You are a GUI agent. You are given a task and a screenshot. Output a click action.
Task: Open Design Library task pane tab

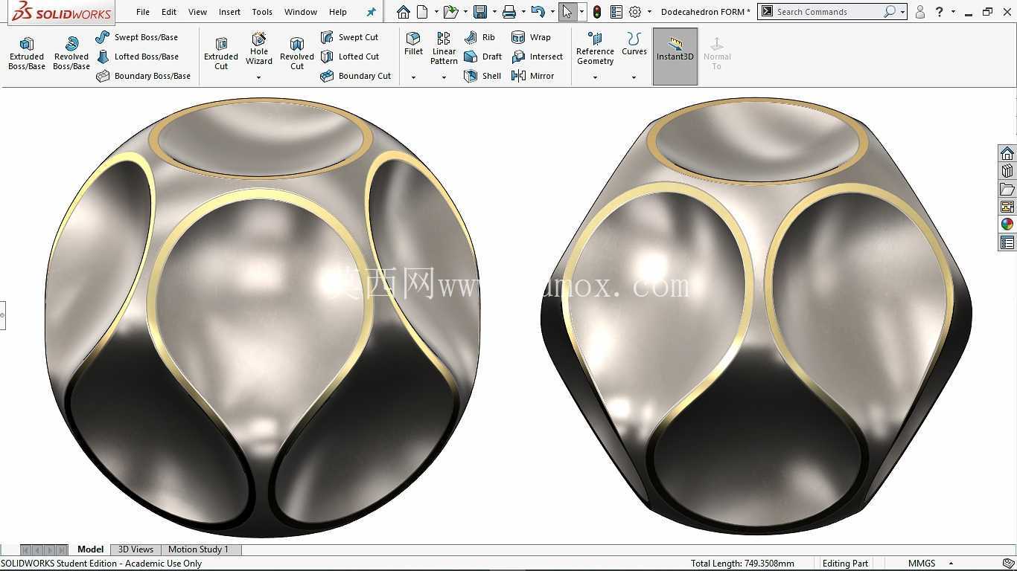[1007, 172]
